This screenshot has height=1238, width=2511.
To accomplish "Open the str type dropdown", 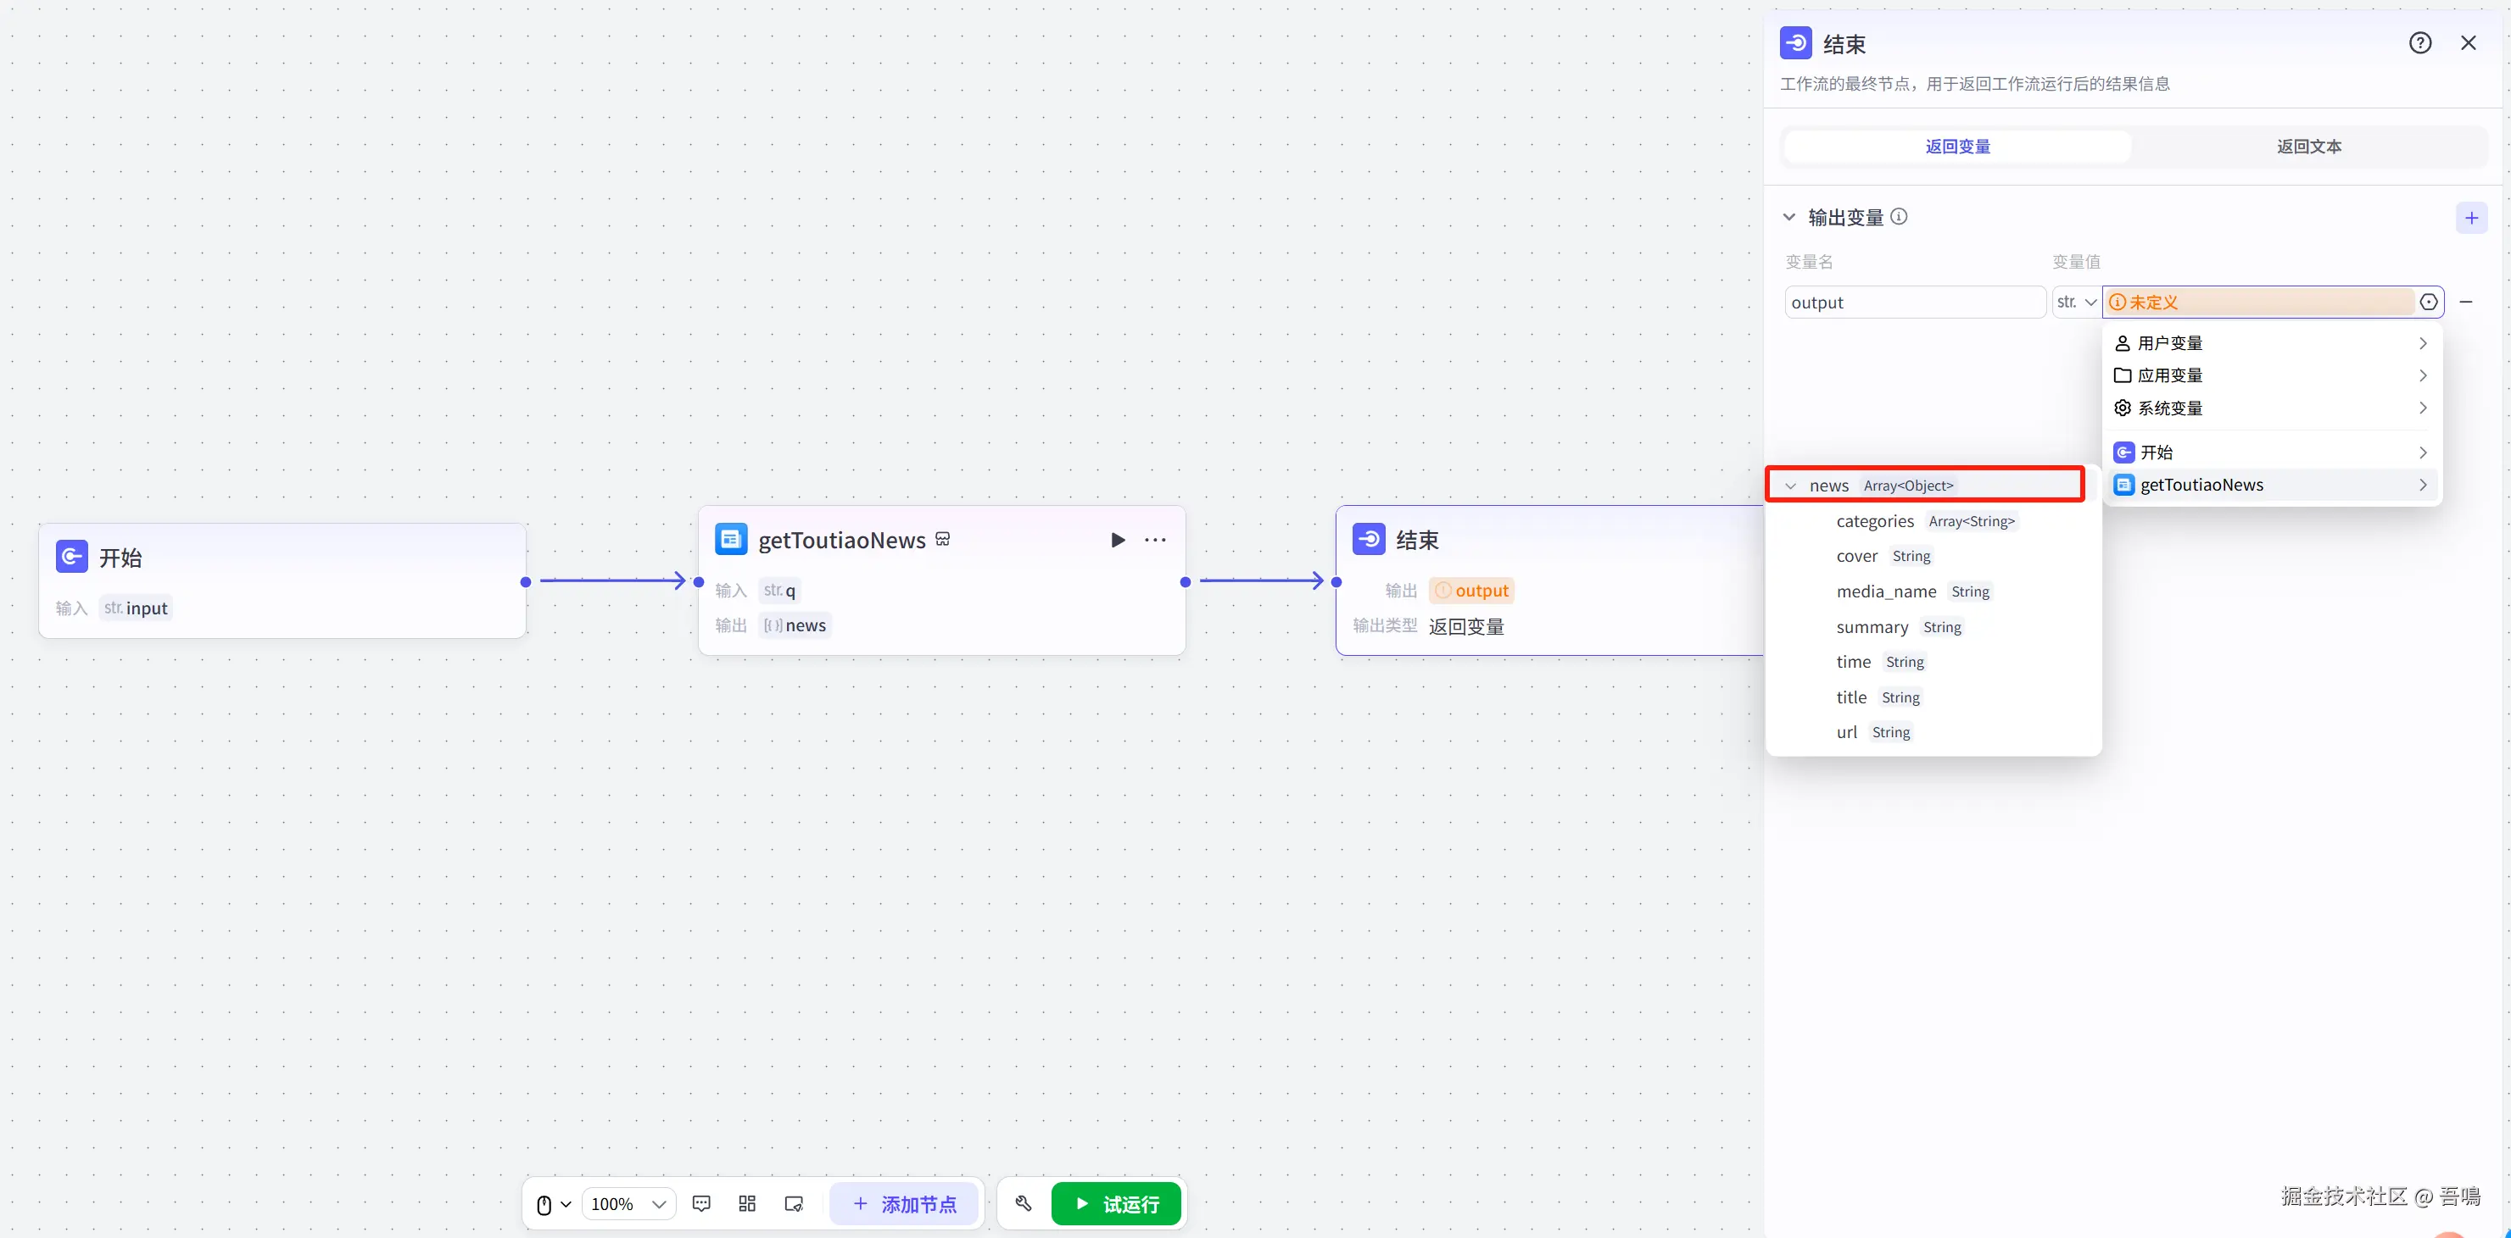I will point(2075,302).
